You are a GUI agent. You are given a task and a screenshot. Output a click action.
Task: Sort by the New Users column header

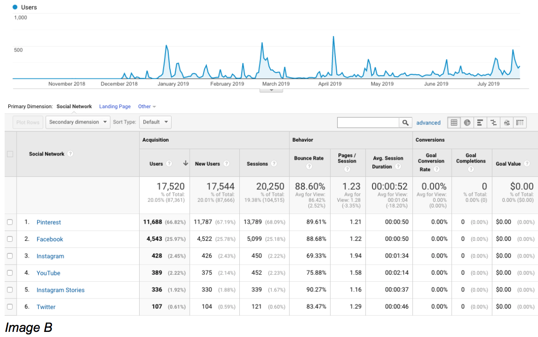[x=207, y=164]
